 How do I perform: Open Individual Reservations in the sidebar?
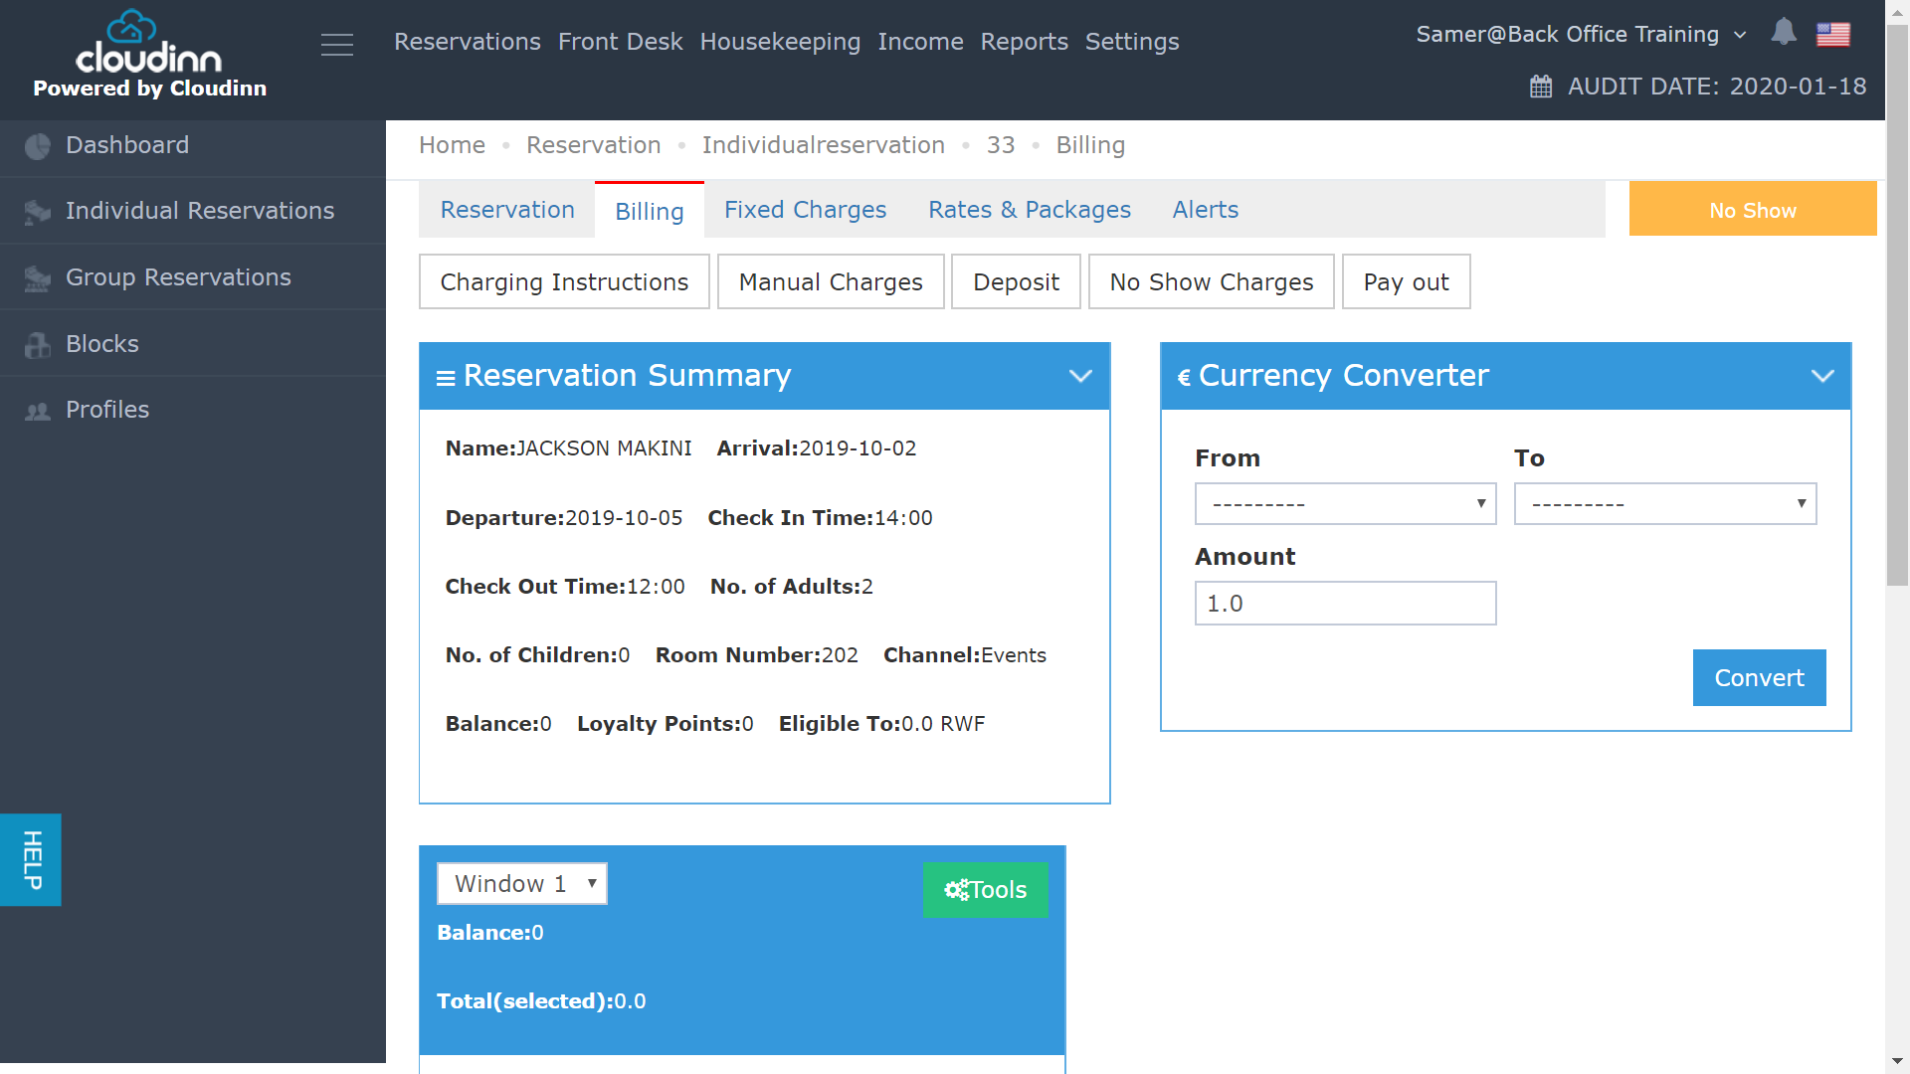point(193,211)
